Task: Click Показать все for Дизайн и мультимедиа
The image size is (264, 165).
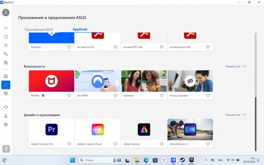Action: (232, 115)
